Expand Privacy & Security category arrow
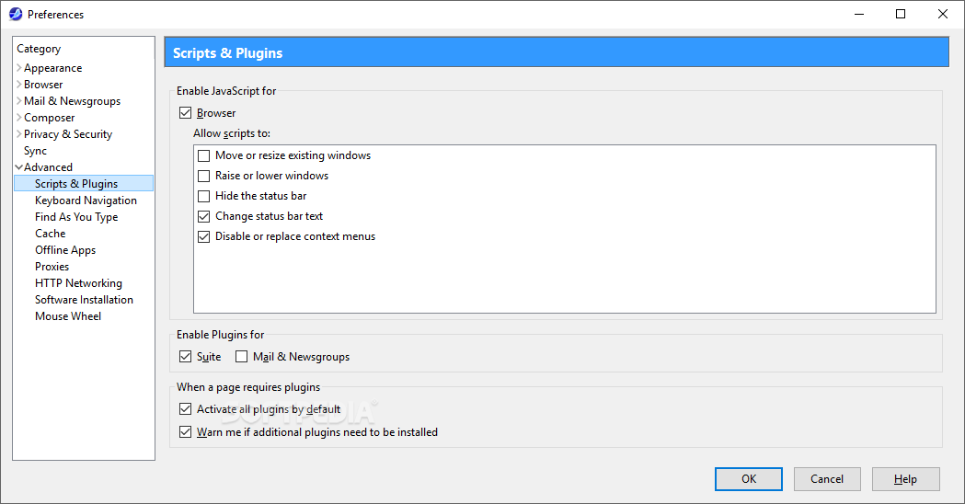Viewport: 965px width, 504px height. [19, 134]
